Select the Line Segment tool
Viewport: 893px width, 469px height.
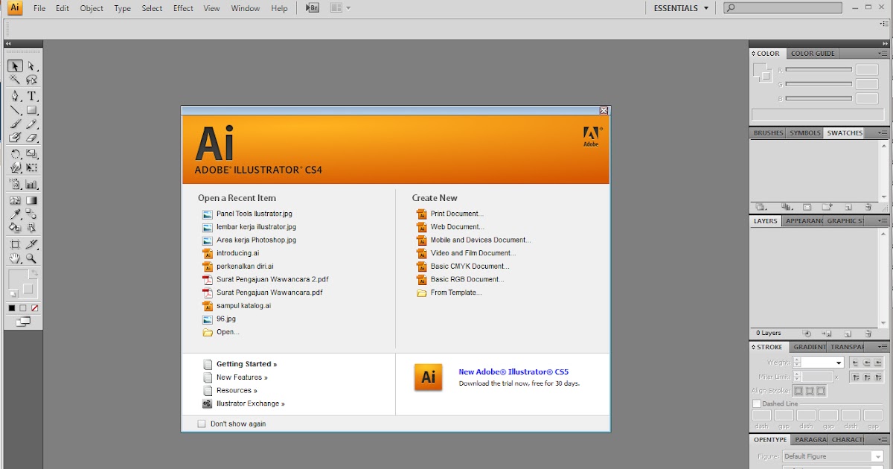click(15, 110)
